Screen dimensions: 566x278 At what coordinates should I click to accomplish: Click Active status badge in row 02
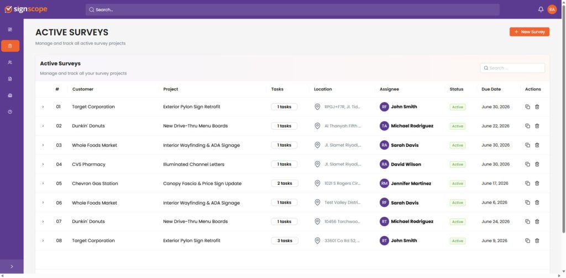pos(457,126)
